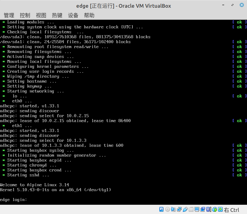The width and height of the screenshot is (247, 214).
Task: Click the audio status bar icon
Action: tap(173, 209)
